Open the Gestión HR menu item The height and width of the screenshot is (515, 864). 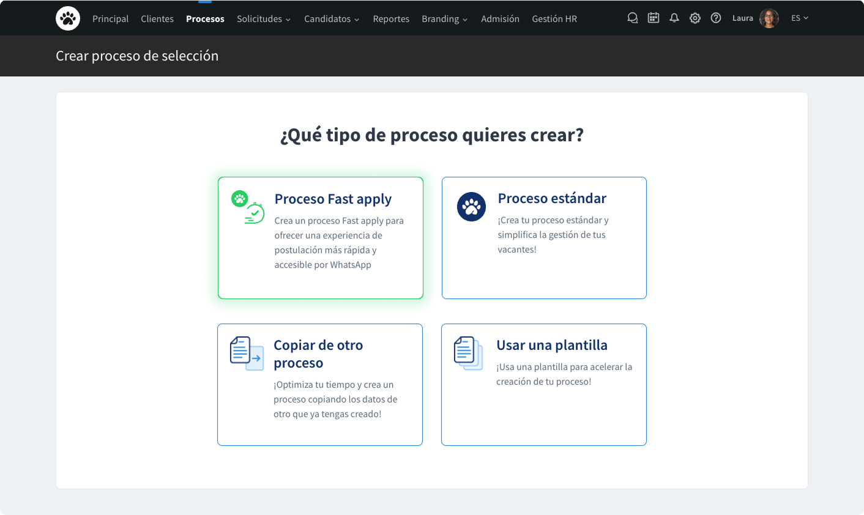click(554, 18)
